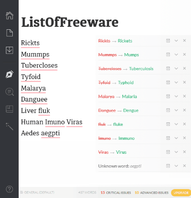Dismiss the Rickts suggestion

pos(184,40)
